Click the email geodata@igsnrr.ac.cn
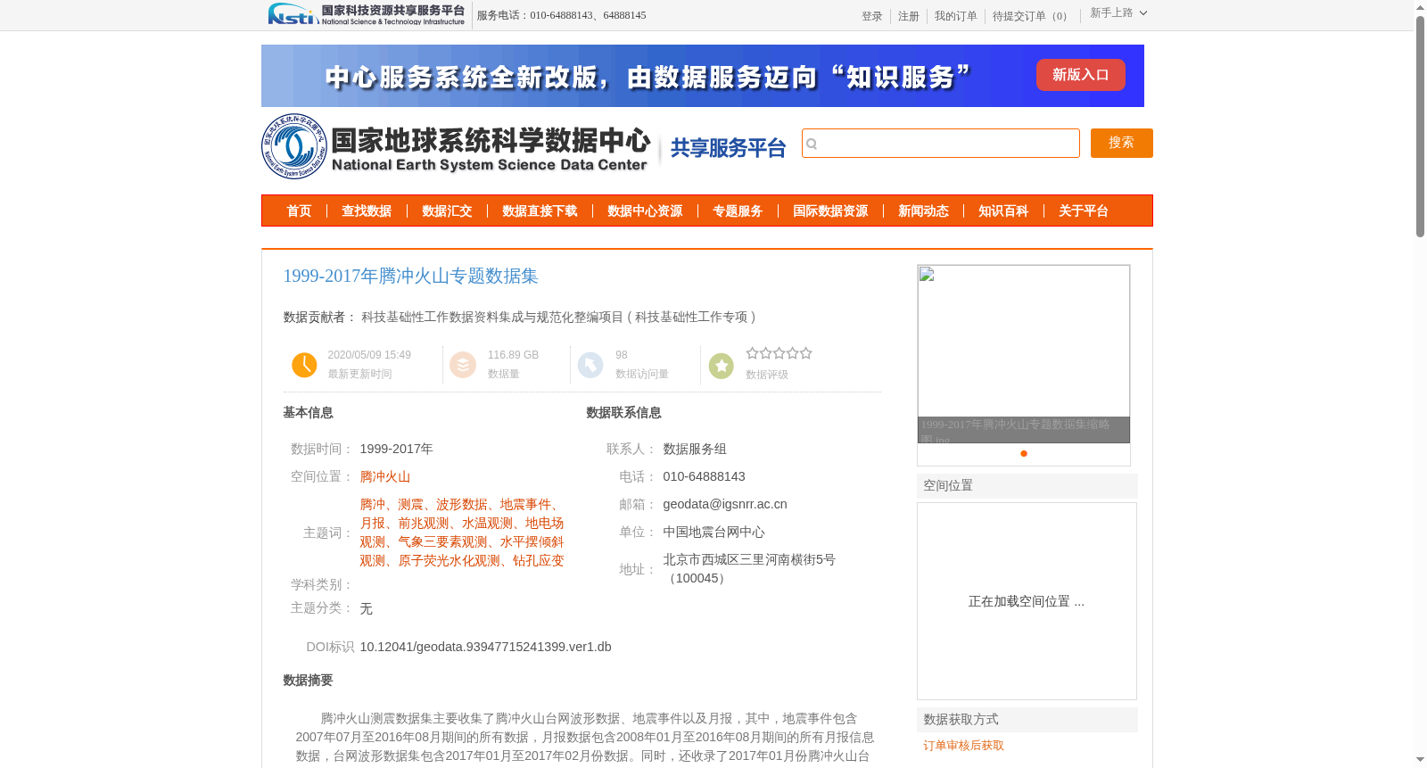Image resolution: width=1427 pixels, height=768 pixels. [725, 504]
